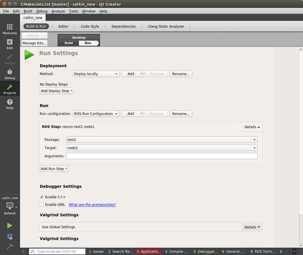Image resolution: width=303 pixels, height=255 pixels.
Task: Select the Build & Run tab
Action: (x=36, y=26)
